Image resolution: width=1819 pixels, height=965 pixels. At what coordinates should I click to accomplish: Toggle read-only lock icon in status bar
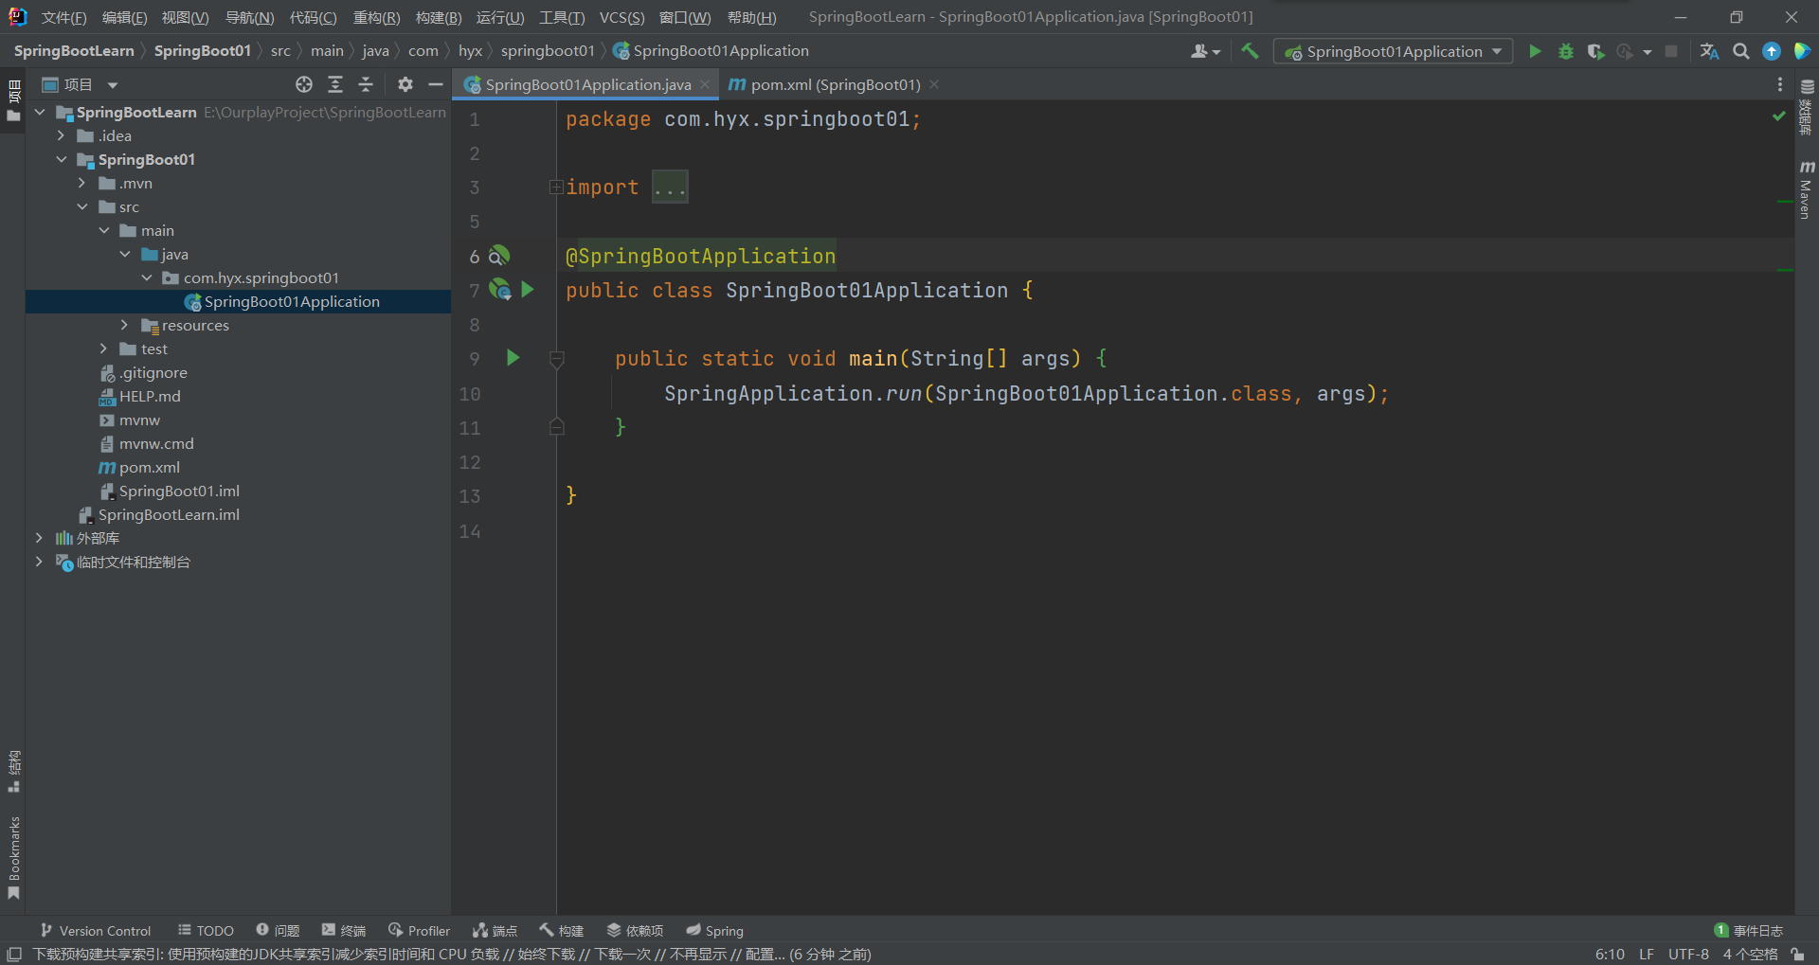click(1797, 954)
